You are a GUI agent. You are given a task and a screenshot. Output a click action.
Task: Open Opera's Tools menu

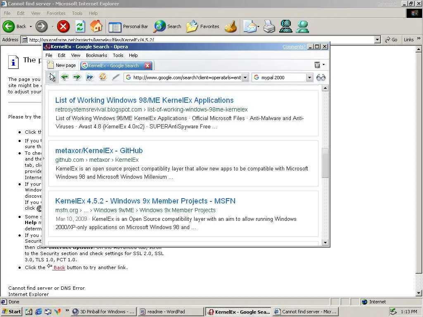[x=118, y=55]
